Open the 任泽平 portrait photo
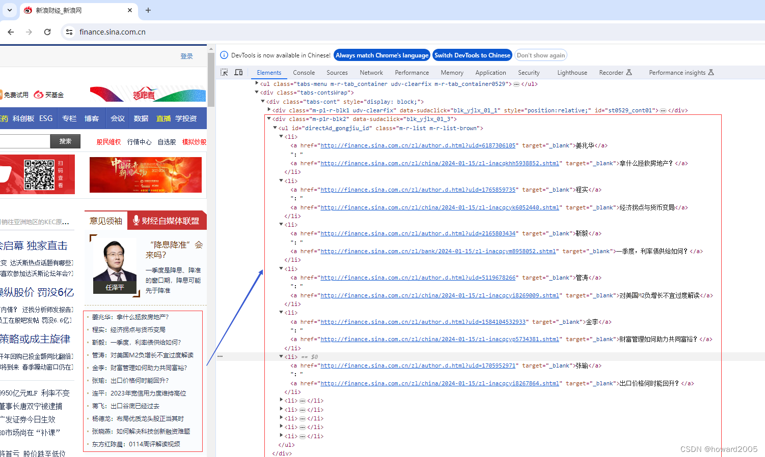Image resolution: width=765 pixels, height=457 pixels. pos(115,266)
